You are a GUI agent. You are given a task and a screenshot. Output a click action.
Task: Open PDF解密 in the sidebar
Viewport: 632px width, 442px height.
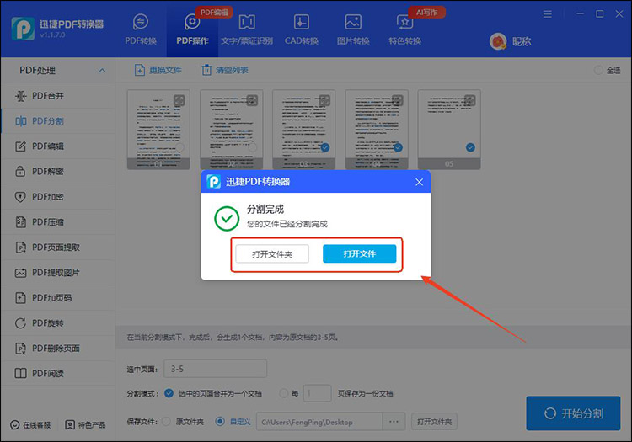point(57,172)
